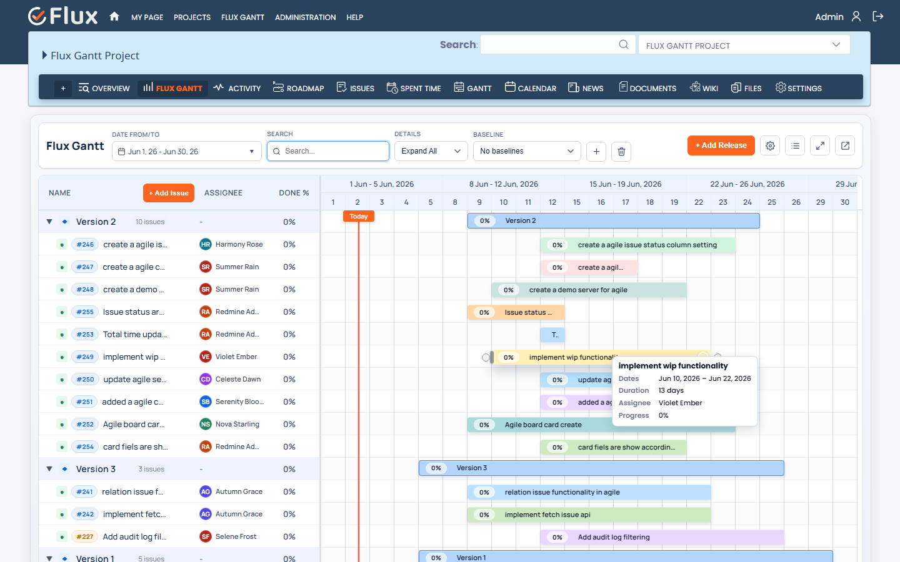Open the No baselines dropdown
900x562 pixels.
[x=527, y=151]
